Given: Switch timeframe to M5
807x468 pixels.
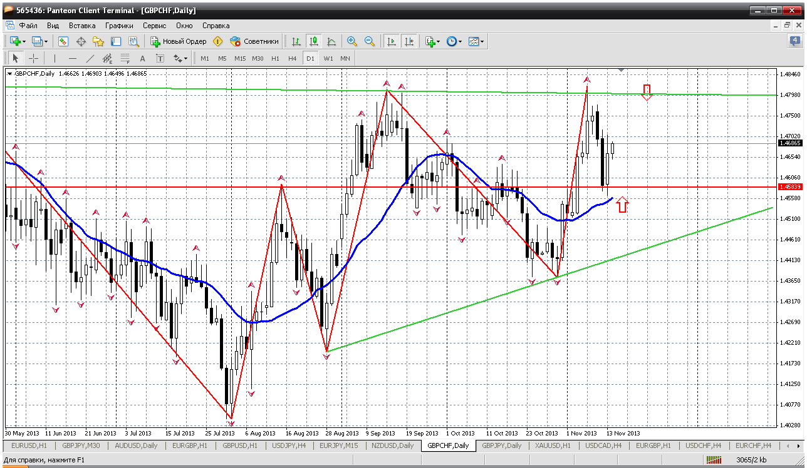Looking at the screenshot, I should 222,58.
